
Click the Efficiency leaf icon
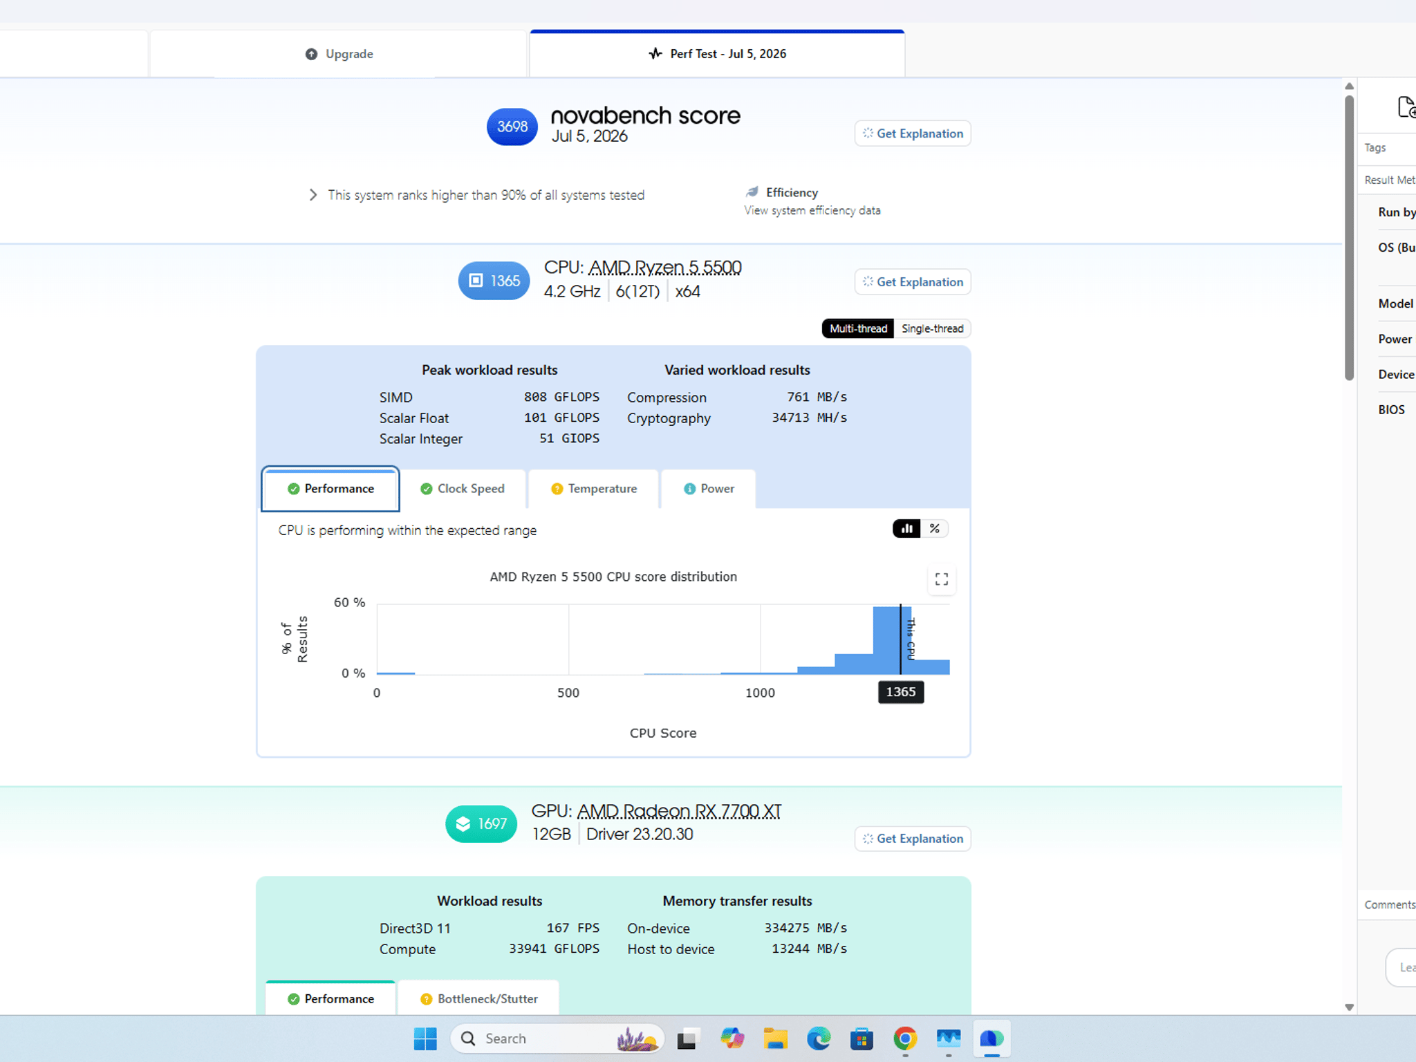[752, 192]
